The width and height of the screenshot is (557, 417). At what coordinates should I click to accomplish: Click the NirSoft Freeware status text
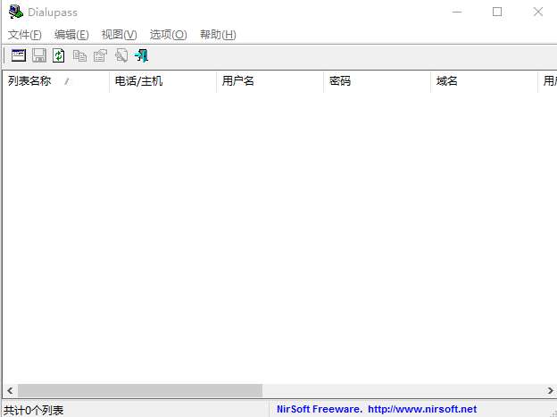(x=319, y=409)
